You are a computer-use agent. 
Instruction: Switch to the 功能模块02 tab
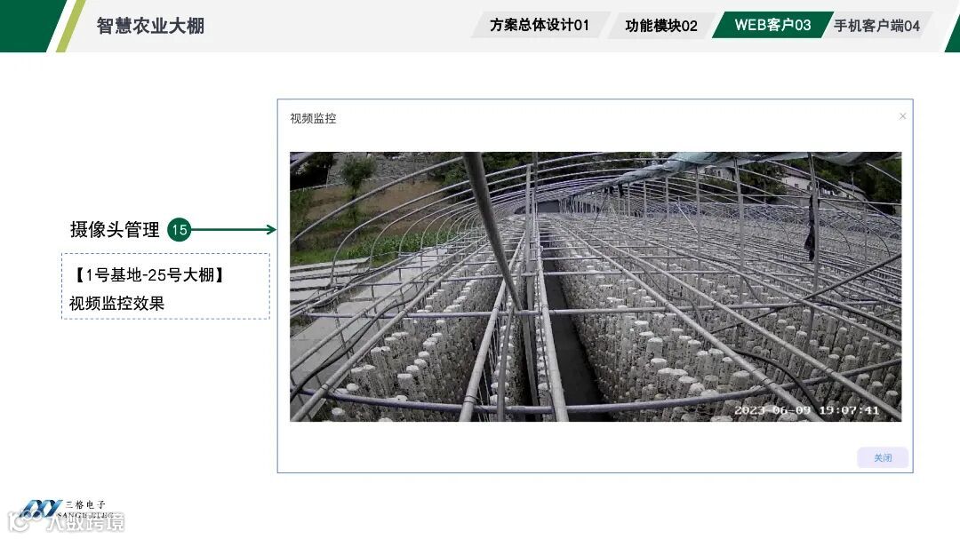661,25
